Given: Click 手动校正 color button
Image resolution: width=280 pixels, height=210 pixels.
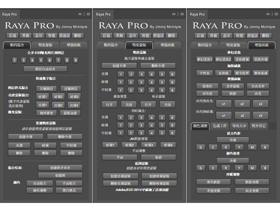Looking at the screenshot, I should tap(69, 183).
